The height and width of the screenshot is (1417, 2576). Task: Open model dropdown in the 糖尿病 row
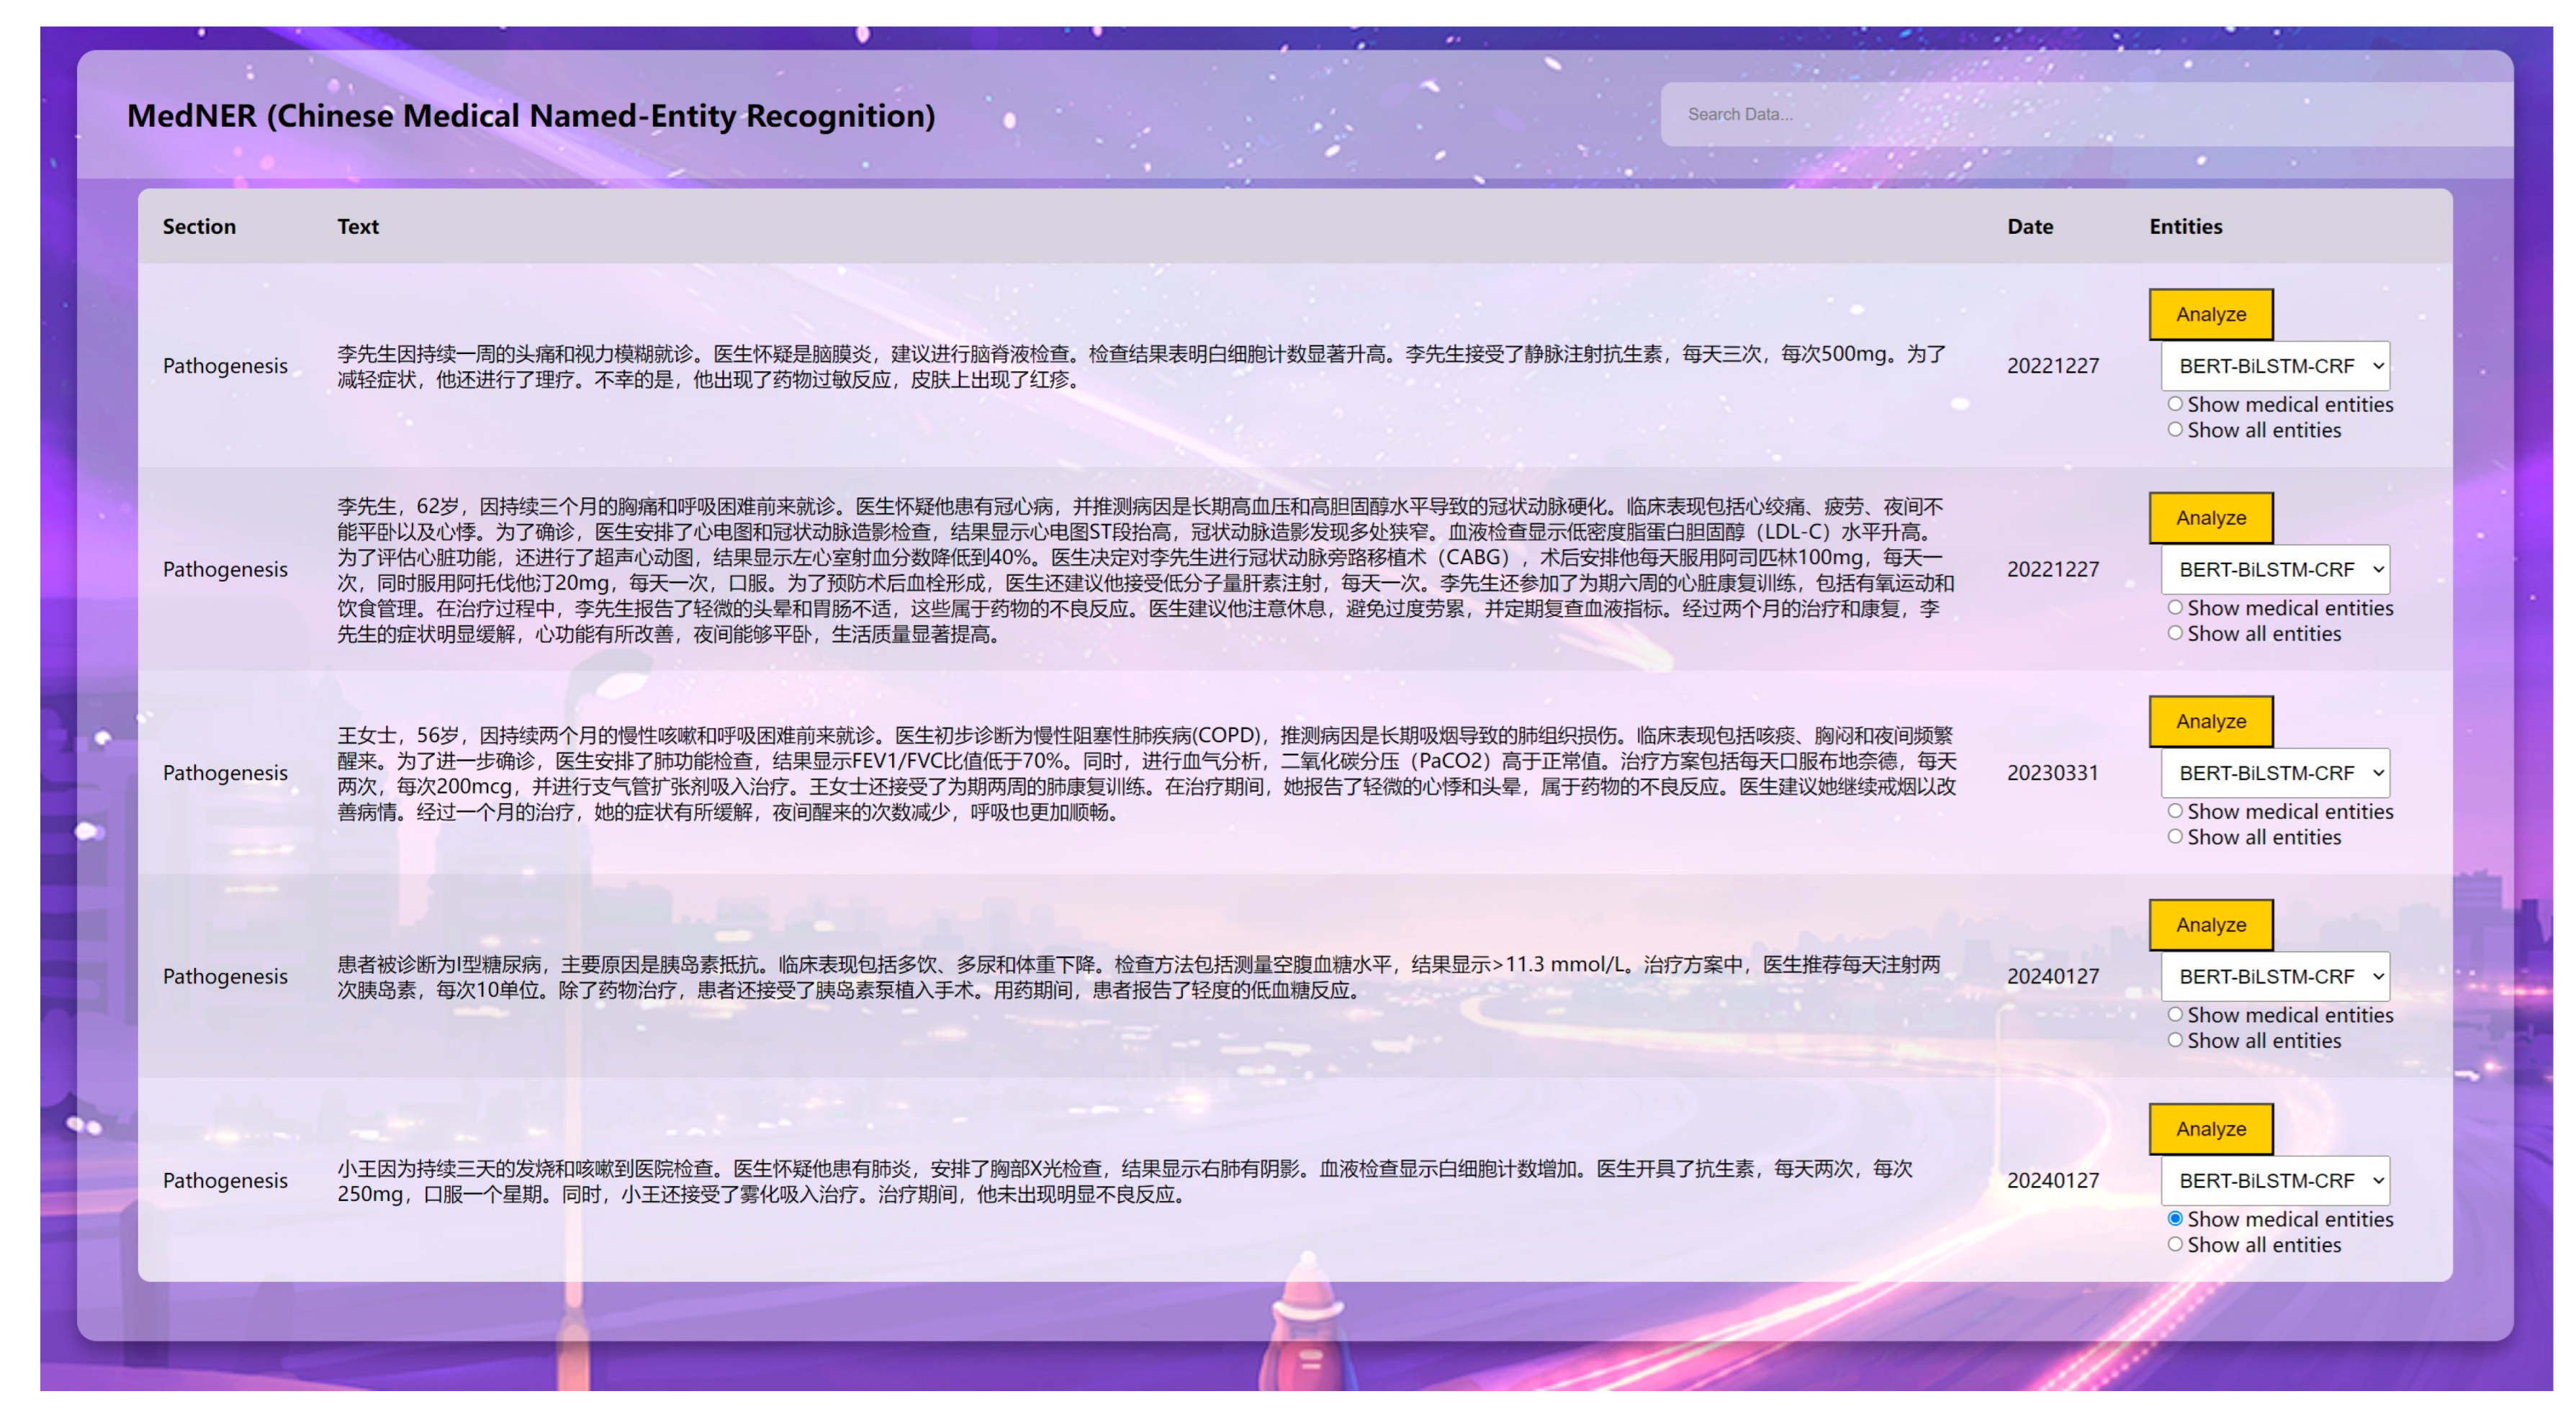[x=2275, y=977]
